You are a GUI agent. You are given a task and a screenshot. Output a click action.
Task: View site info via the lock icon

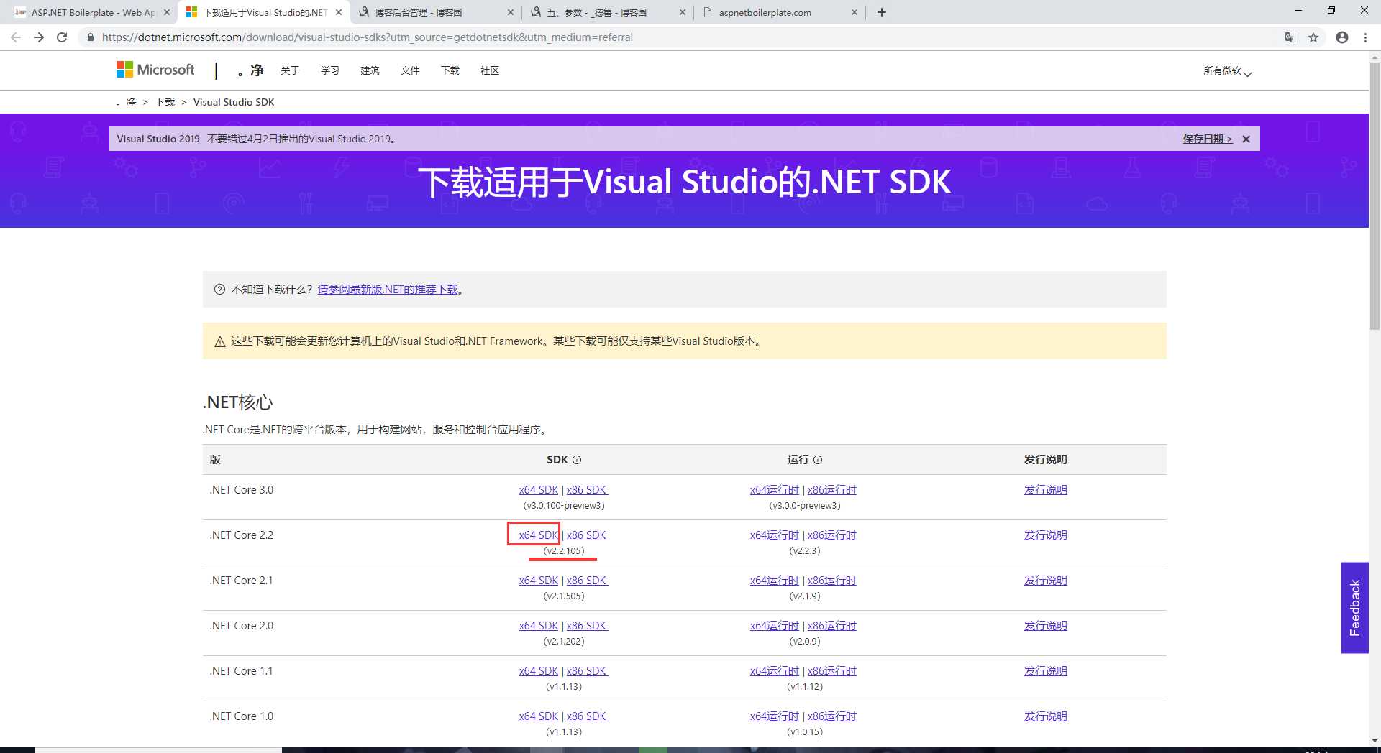point(91,37)
